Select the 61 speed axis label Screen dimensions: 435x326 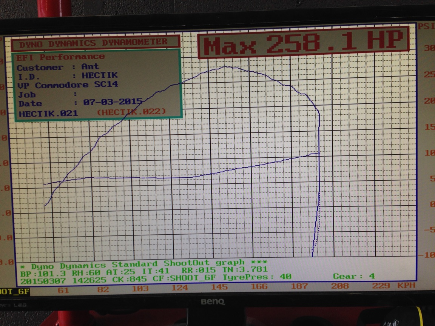[63, 290]
